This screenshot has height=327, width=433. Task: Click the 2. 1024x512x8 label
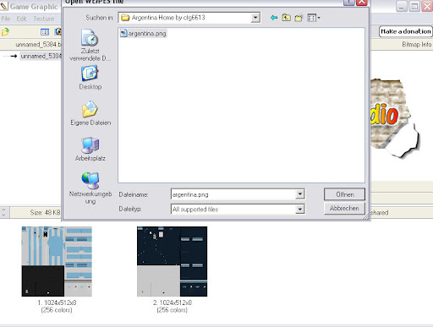coord(173,302)
